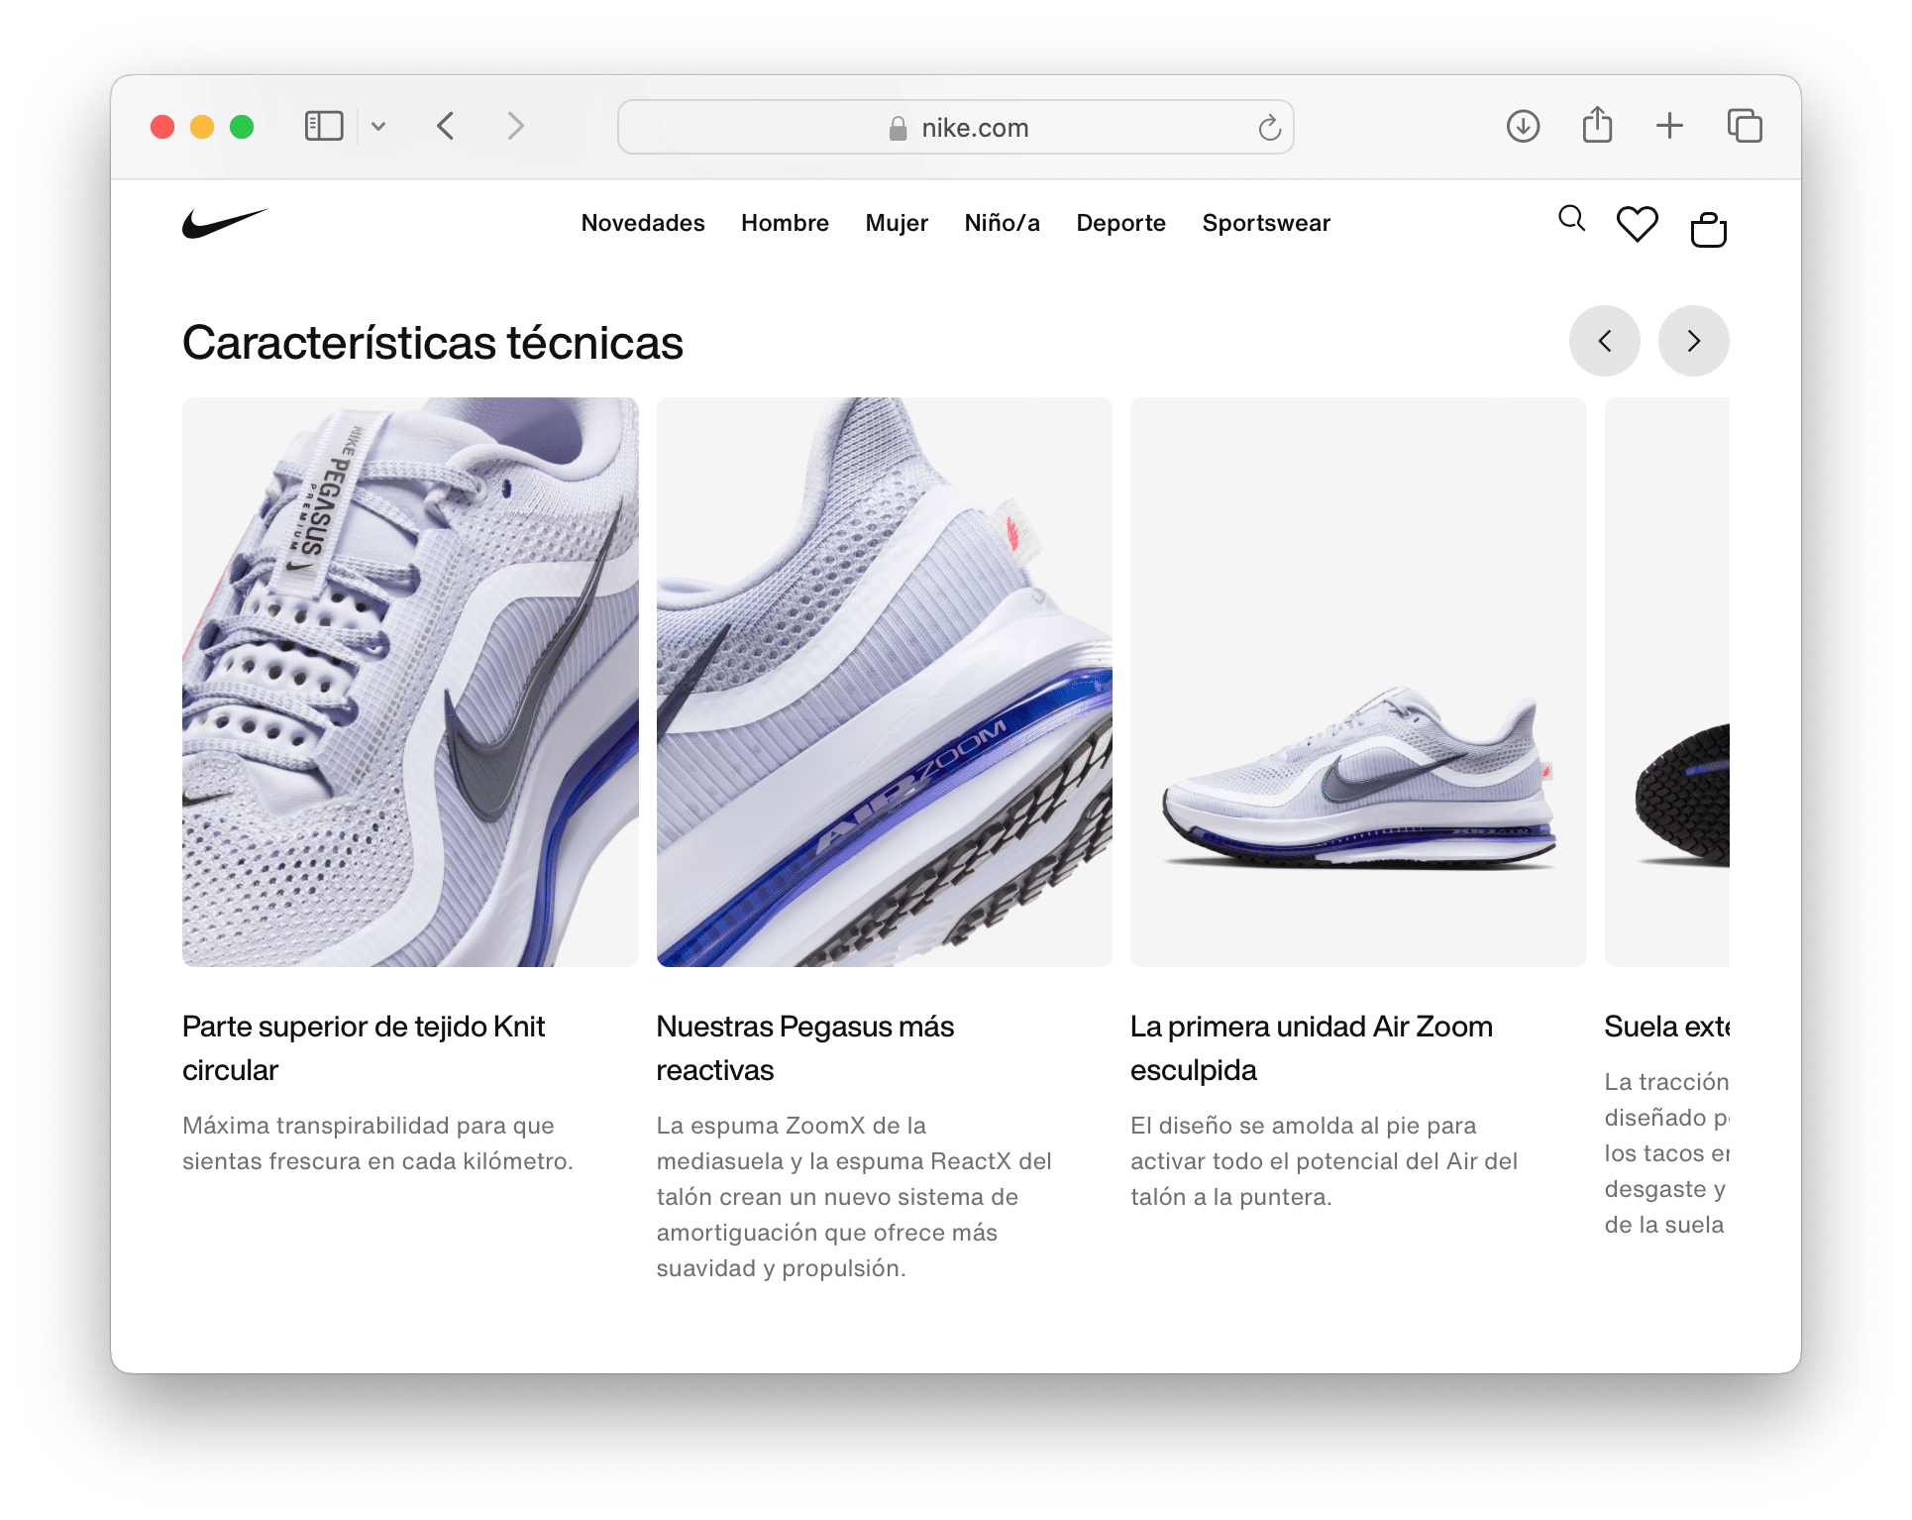Expand the sidebar dropdown chevron
1912x1520 pixels.
tap(378, 127)
